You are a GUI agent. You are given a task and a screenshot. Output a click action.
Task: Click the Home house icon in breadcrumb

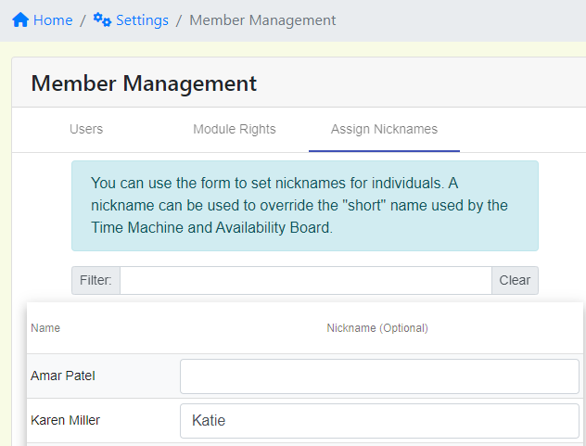pyautogui.click(x=20, y=19)
